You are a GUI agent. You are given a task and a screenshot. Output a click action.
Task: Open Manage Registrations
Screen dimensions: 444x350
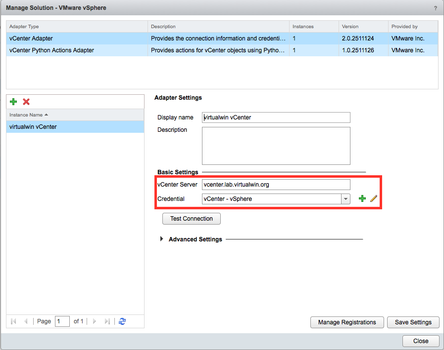pos(347,322)
